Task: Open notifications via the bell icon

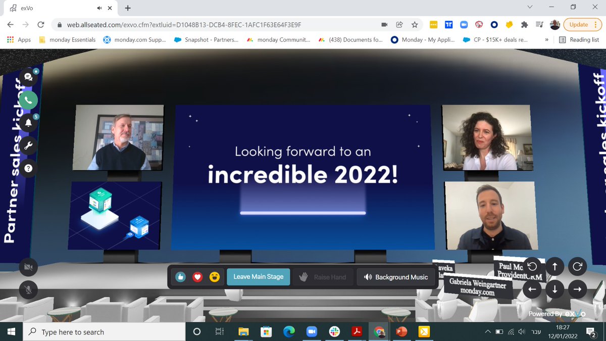Action: (x=29, y=123)
